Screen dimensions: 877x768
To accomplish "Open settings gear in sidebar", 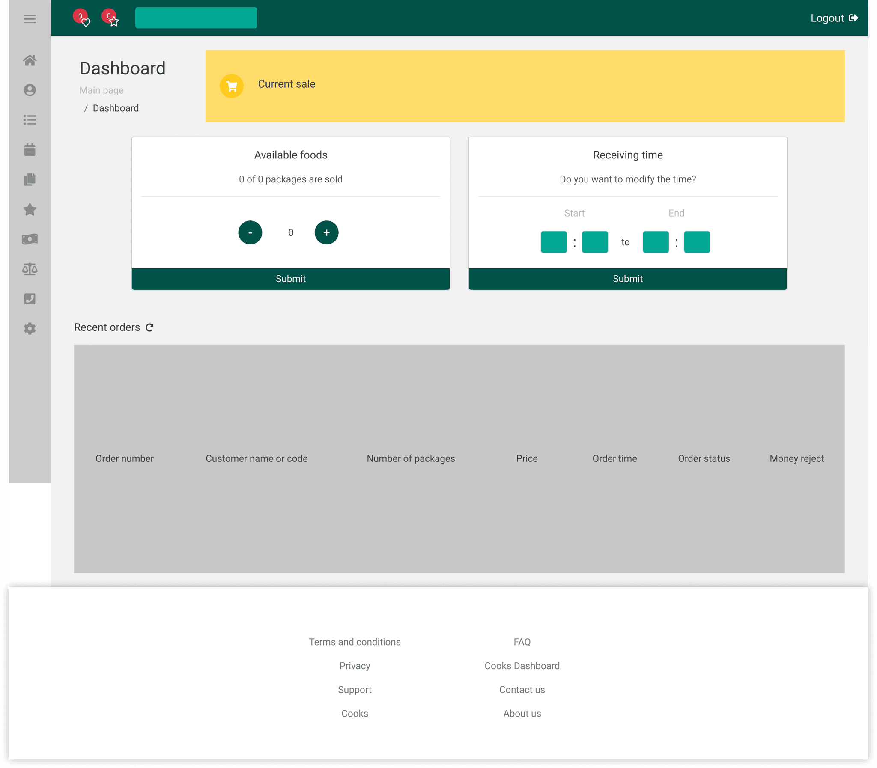I will [30, 329].
